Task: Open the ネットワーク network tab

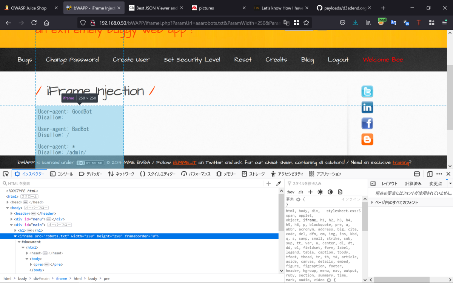Action: [121, 174]
